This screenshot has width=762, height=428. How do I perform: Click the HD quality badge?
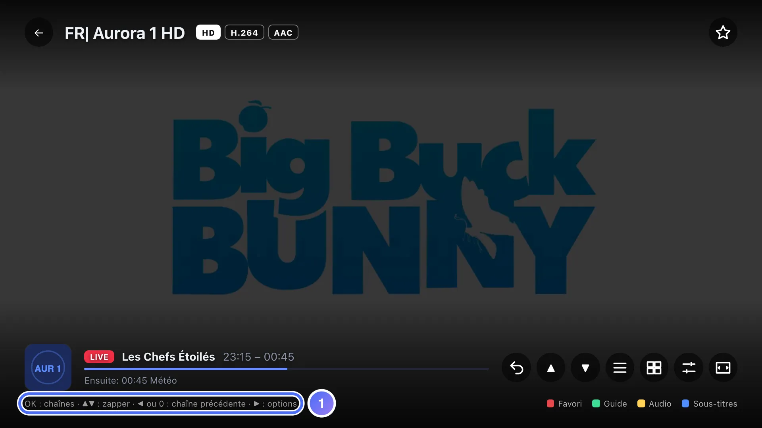208,32
